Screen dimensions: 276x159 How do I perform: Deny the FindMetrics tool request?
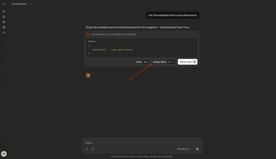pos(142,62)
